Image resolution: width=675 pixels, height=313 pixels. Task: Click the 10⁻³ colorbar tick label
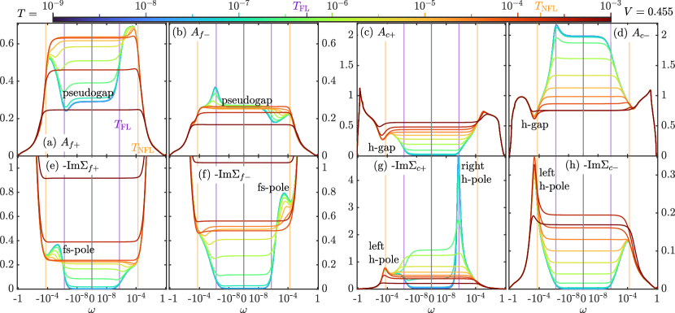[x=611, y=7]
